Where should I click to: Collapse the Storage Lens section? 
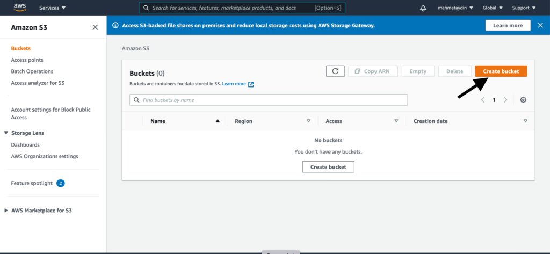tap(6, 133)
